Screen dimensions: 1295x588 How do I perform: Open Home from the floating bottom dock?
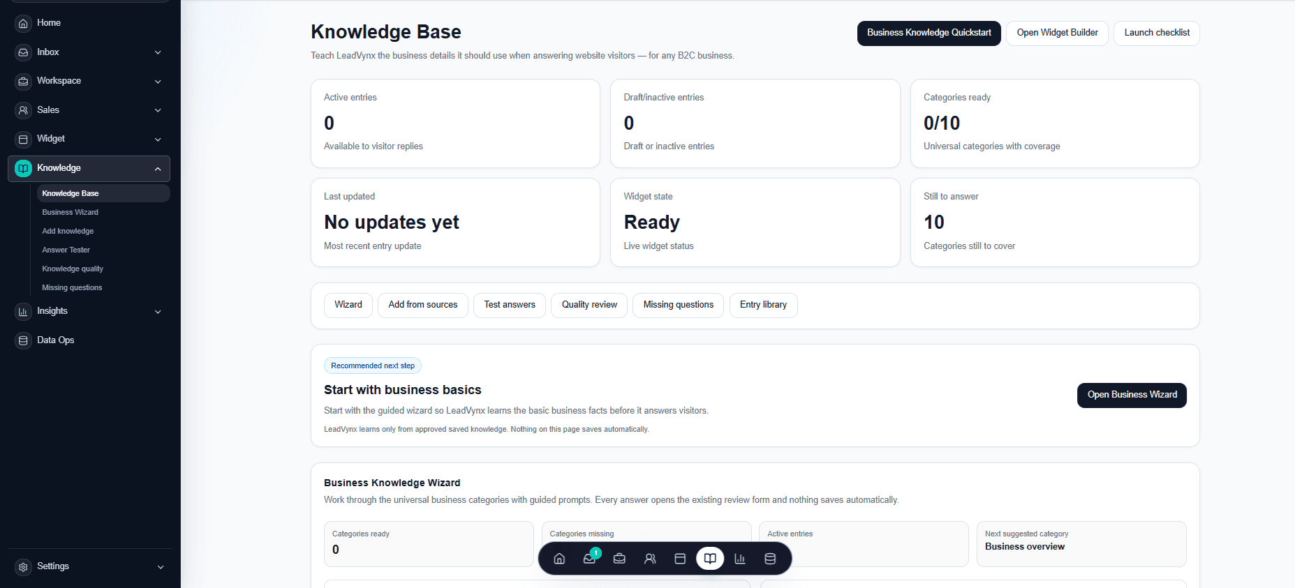point(559,559)
